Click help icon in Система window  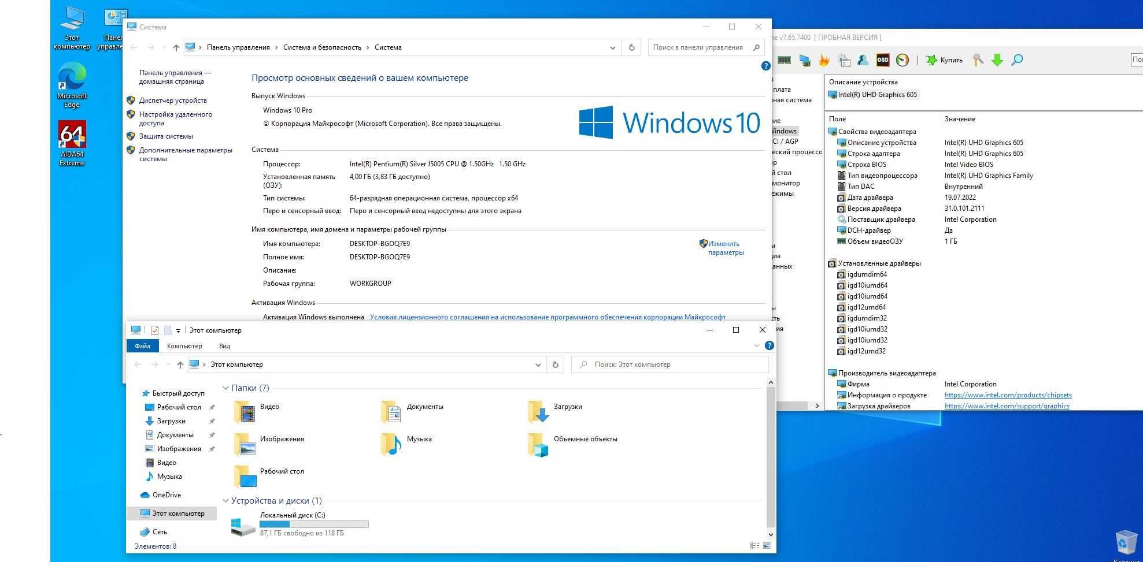[x=765, y=66]
